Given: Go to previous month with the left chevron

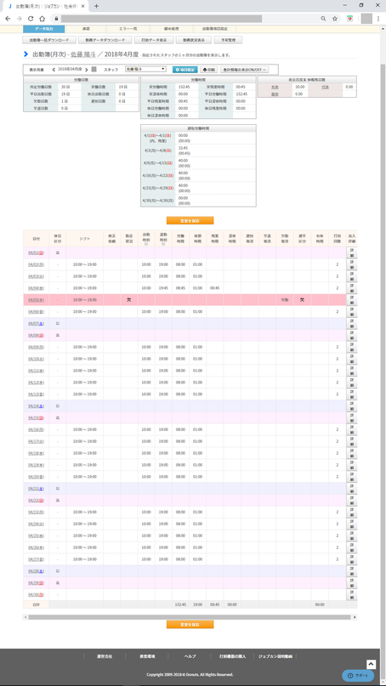Looking at the screenshot, I should 54,70.
